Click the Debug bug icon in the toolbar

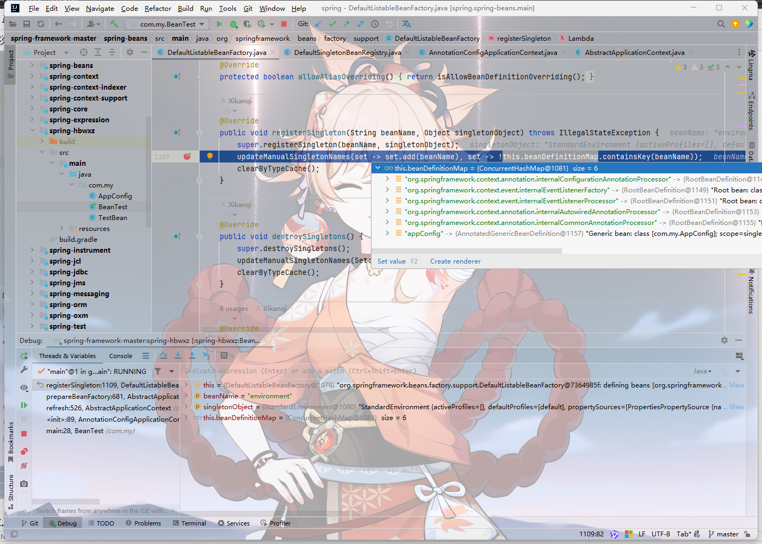[233, 24]
